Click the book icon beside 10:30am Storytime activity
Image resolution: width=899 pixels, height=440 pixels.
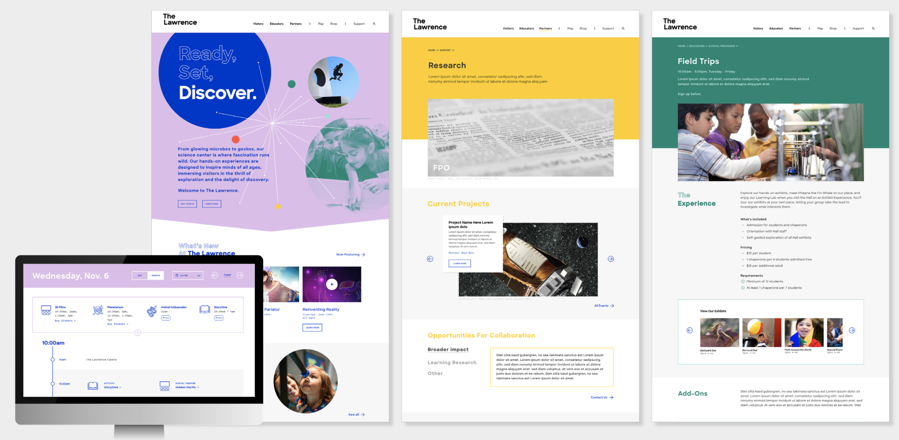click(x=93, y=386)
